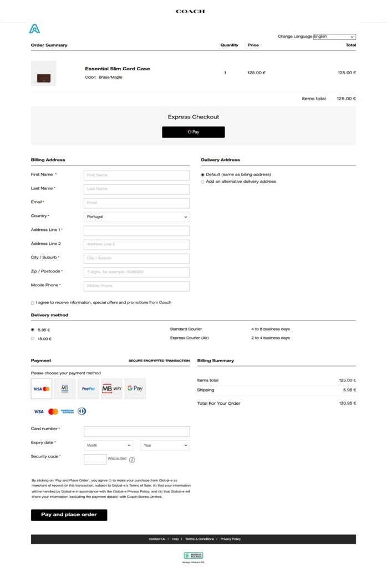Viewport: 387px width, 567px height.
Task: Click the Visa card brand logo
Action: tap(39, 411)
